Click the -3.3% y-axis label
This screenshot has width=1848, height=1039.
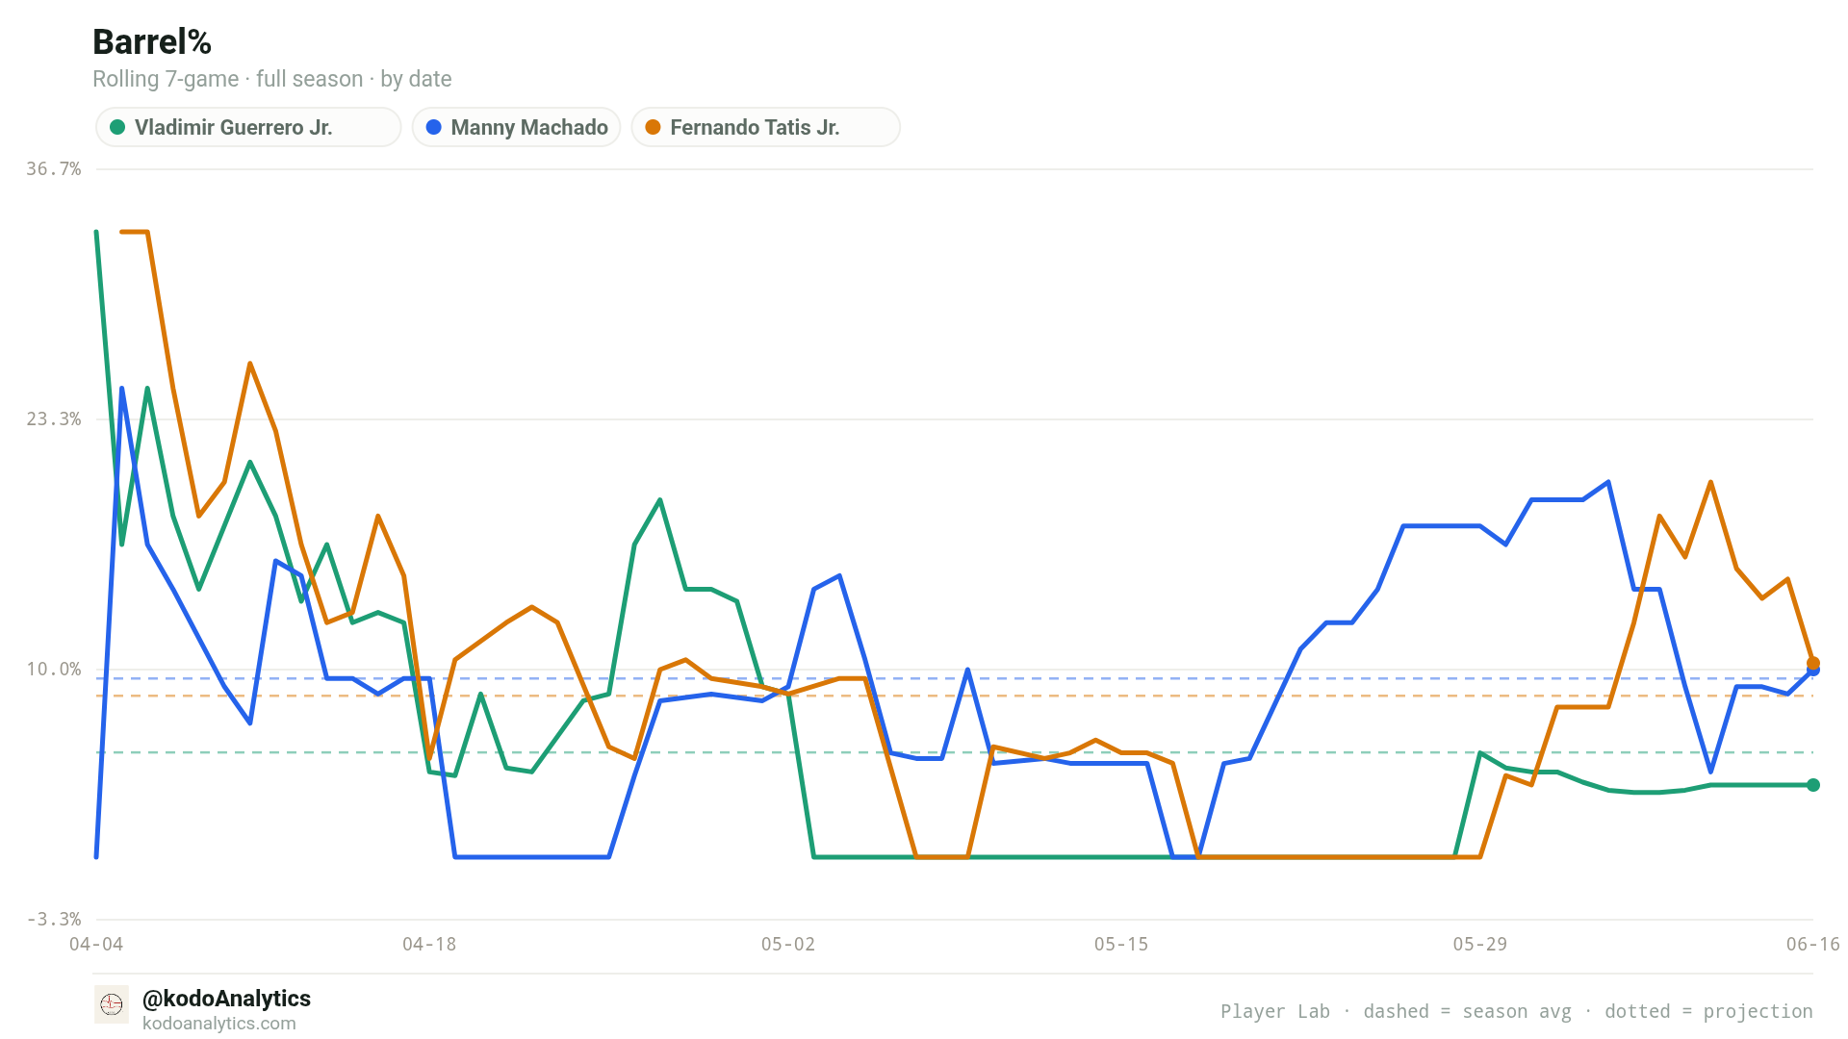tap(54, 920)
